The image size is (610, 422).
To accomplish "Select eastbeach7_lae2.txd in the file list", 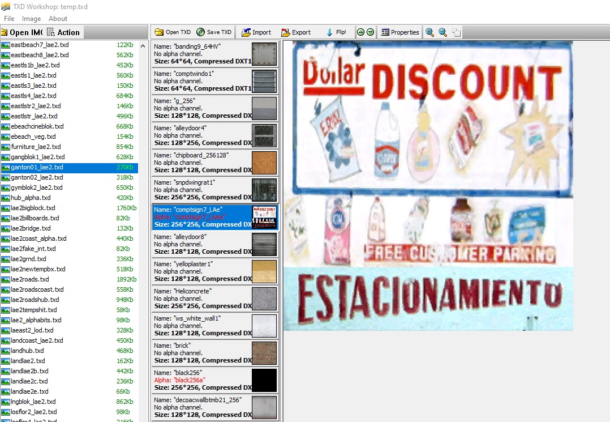I will click(x=69, y=45).
